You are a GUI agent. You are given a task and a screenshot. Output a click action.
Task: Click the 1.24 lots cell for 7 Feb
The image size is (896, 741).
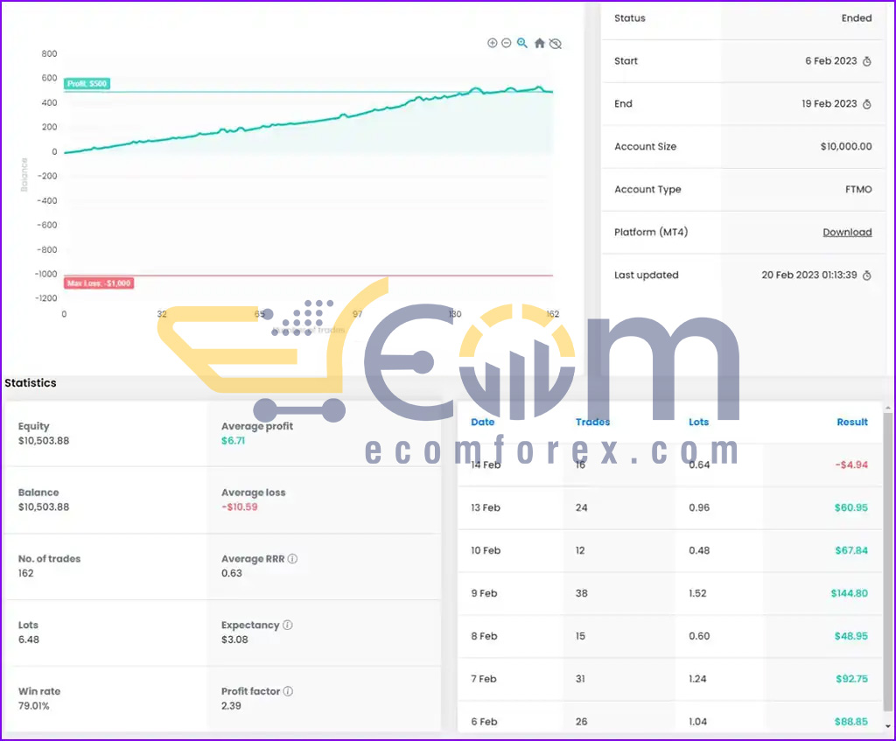point(697,679)
